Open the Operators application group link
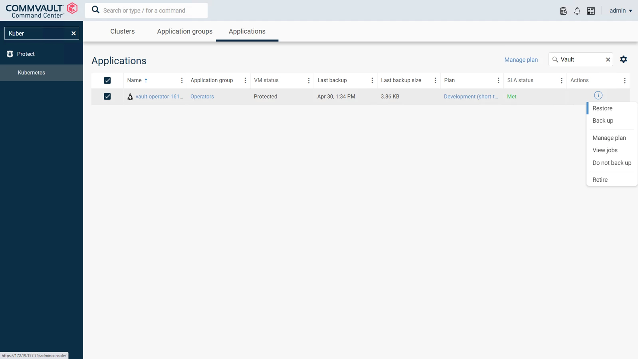 tap(202, 97)
